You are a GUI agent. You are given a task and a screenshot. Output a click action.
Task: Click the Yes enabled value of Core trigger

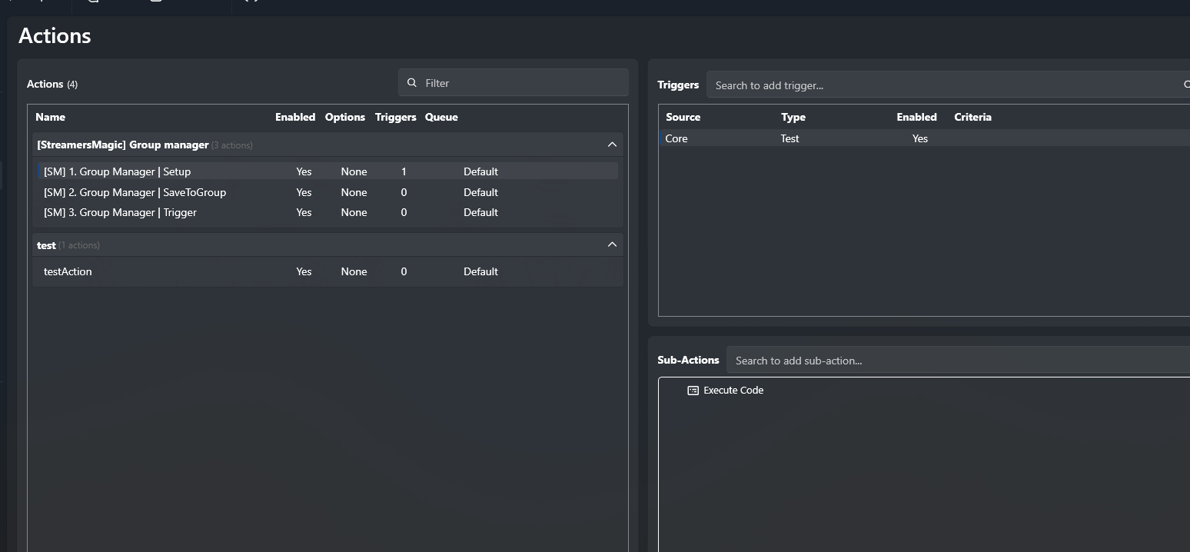[x=919, y=138]
